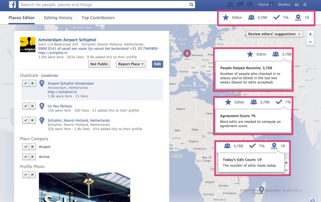Reject the Un Peu Partout duplicate
Image resolution: width=321 pixels, height=202 pixels.
[32, 106]
